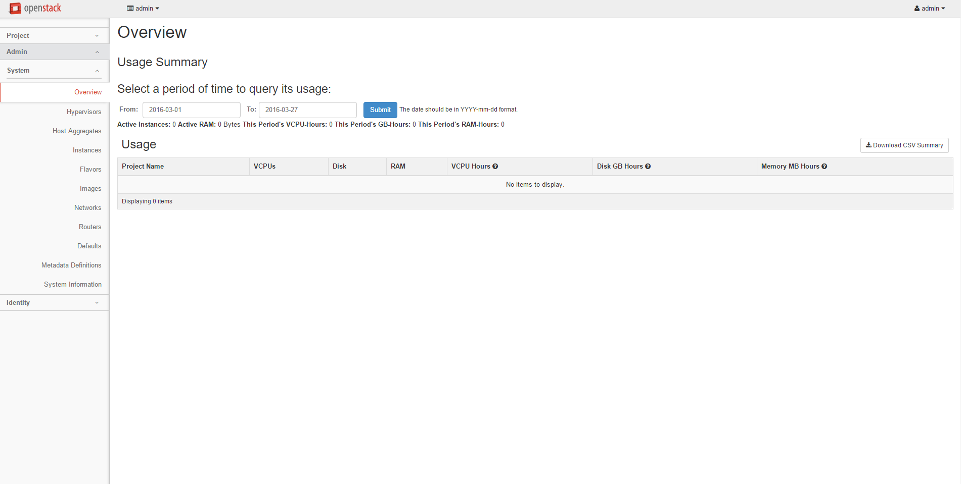Viewport: 961px width, 484px height.
Task: Click the Memory MB Hours help icon
Action: [825, 167]
